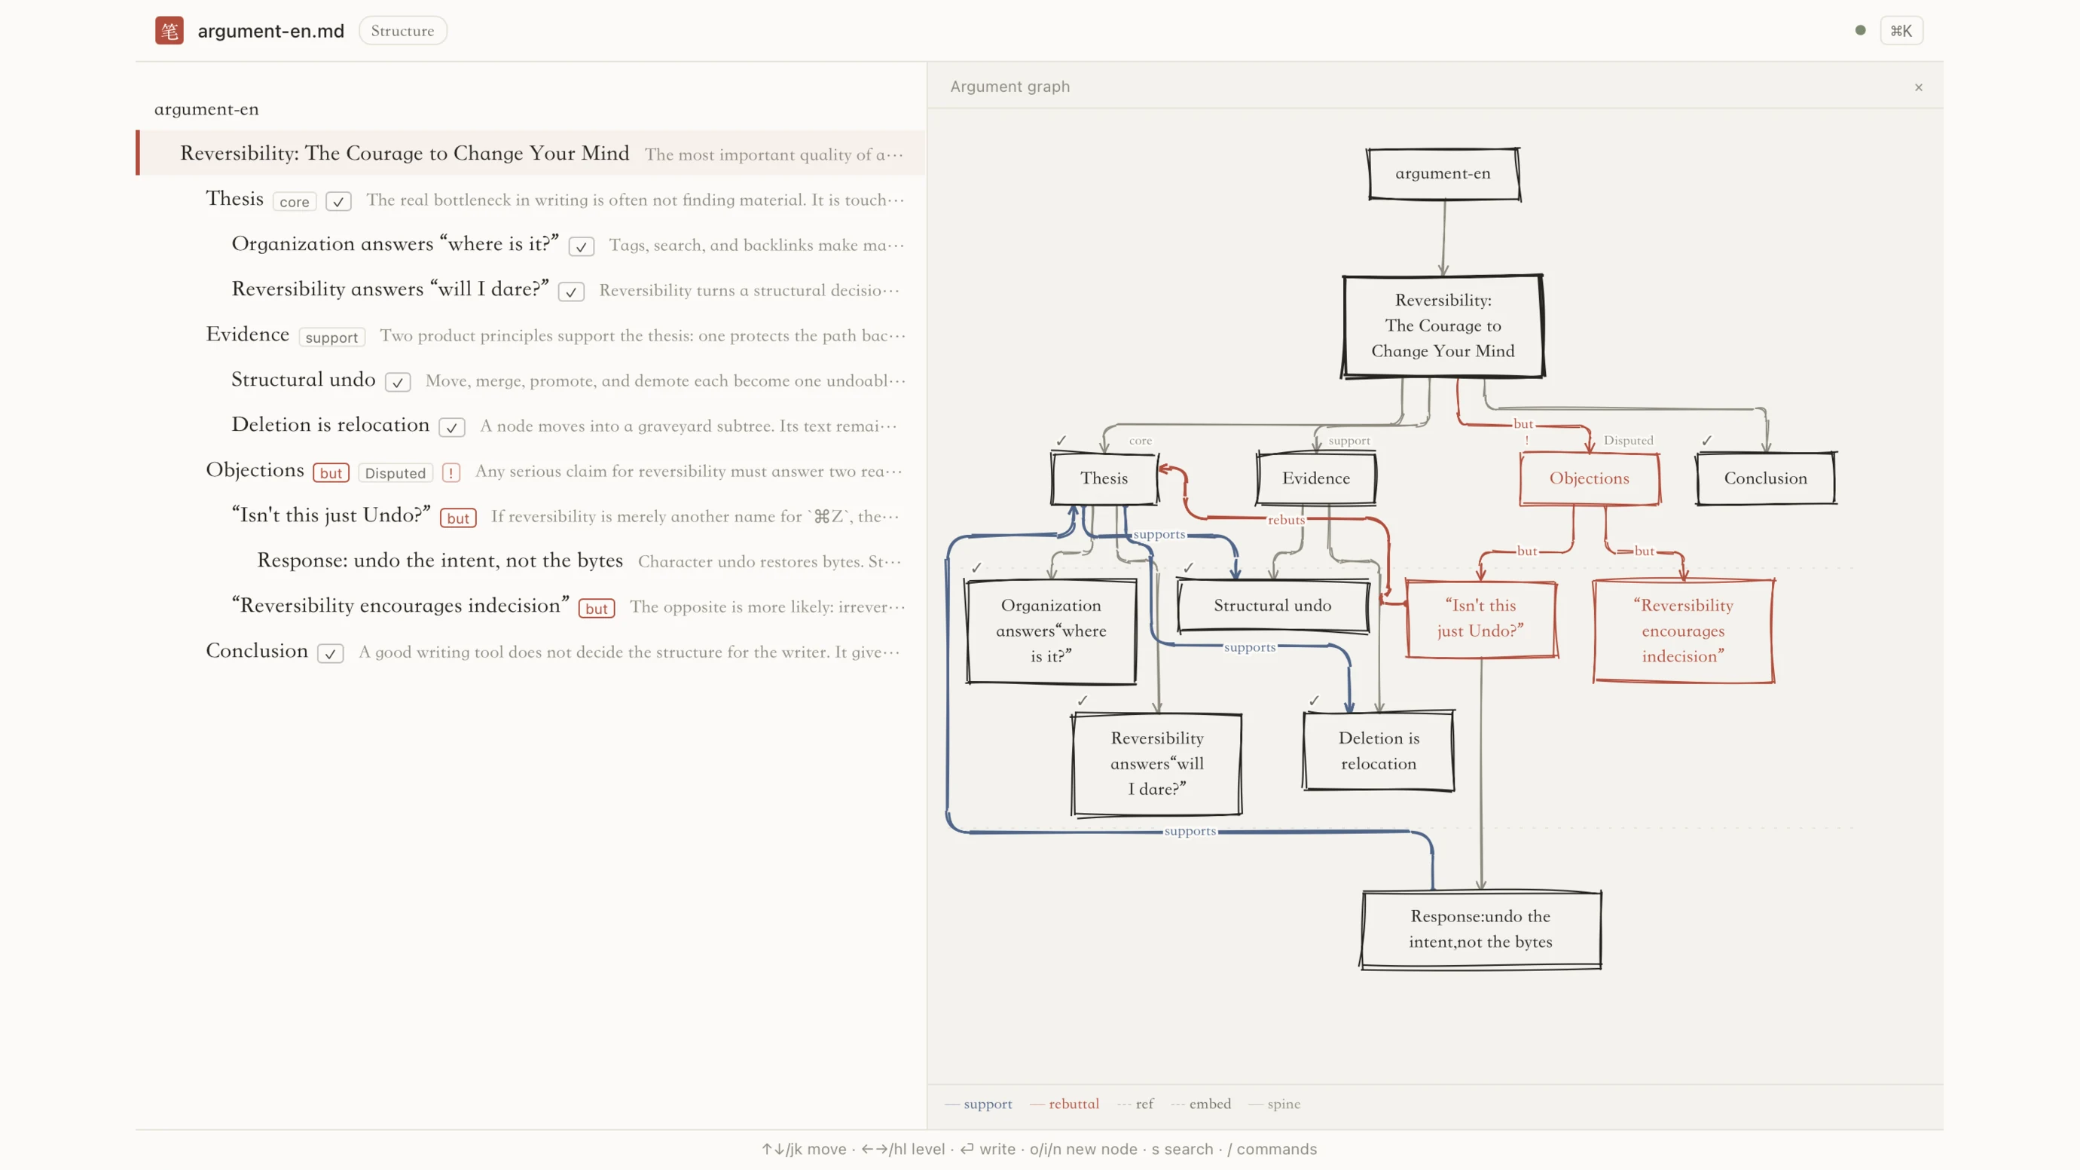Click the rebuttal legend entry
The height and width of the screenshot is (1170, 2080).
(1064, 1104)
